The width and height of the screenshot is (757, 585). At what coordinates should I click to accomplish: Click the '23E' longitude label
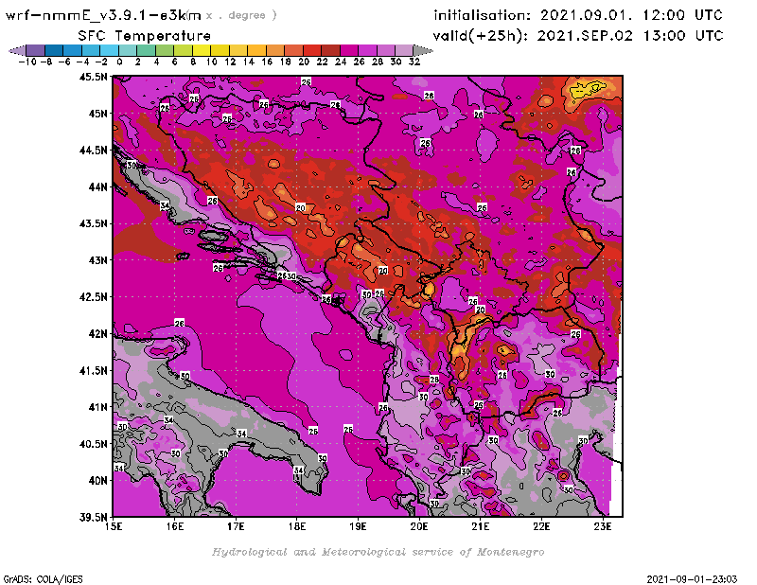(x=603, y=526)
